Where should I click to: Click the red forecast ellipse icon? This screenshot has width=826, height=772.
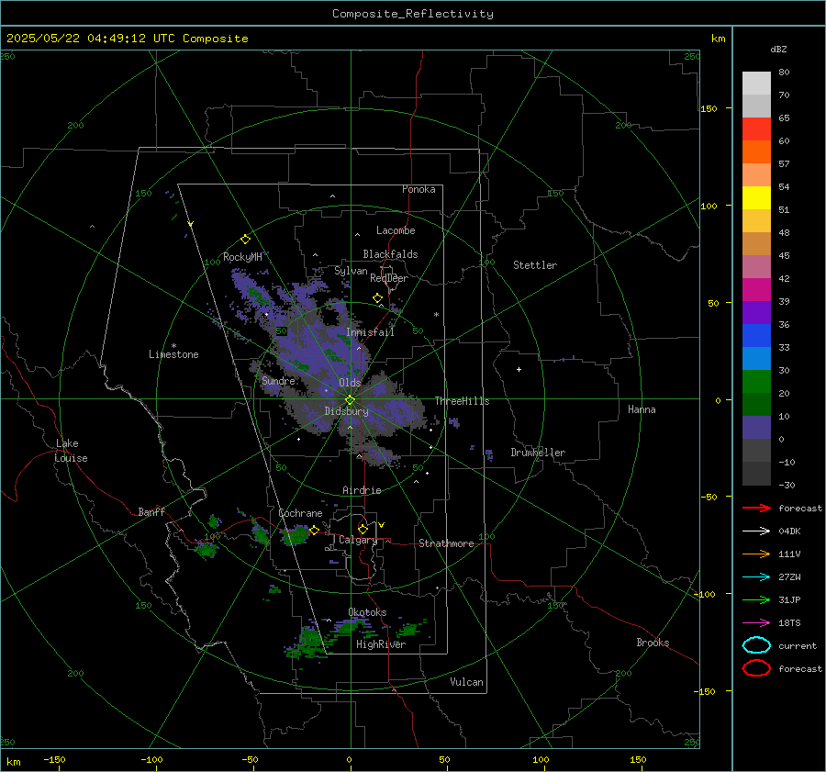point(756,668)
